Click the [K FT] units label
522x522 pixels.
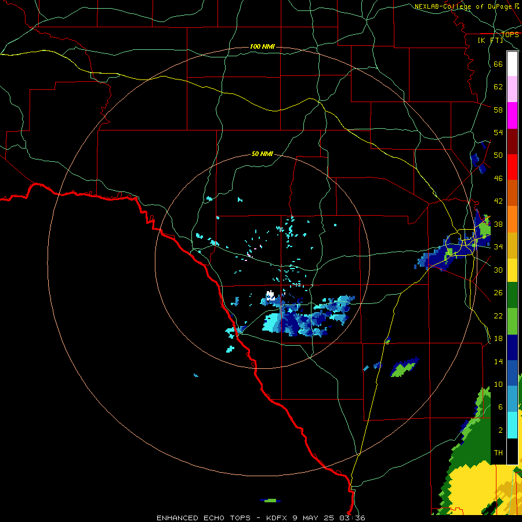coord(491,41)
